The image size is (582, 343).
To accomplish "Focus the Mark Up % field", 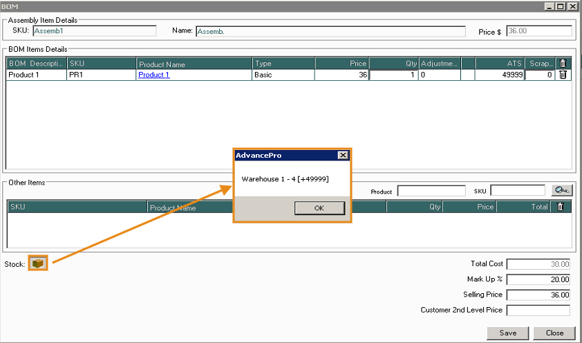I will [538, 279].
